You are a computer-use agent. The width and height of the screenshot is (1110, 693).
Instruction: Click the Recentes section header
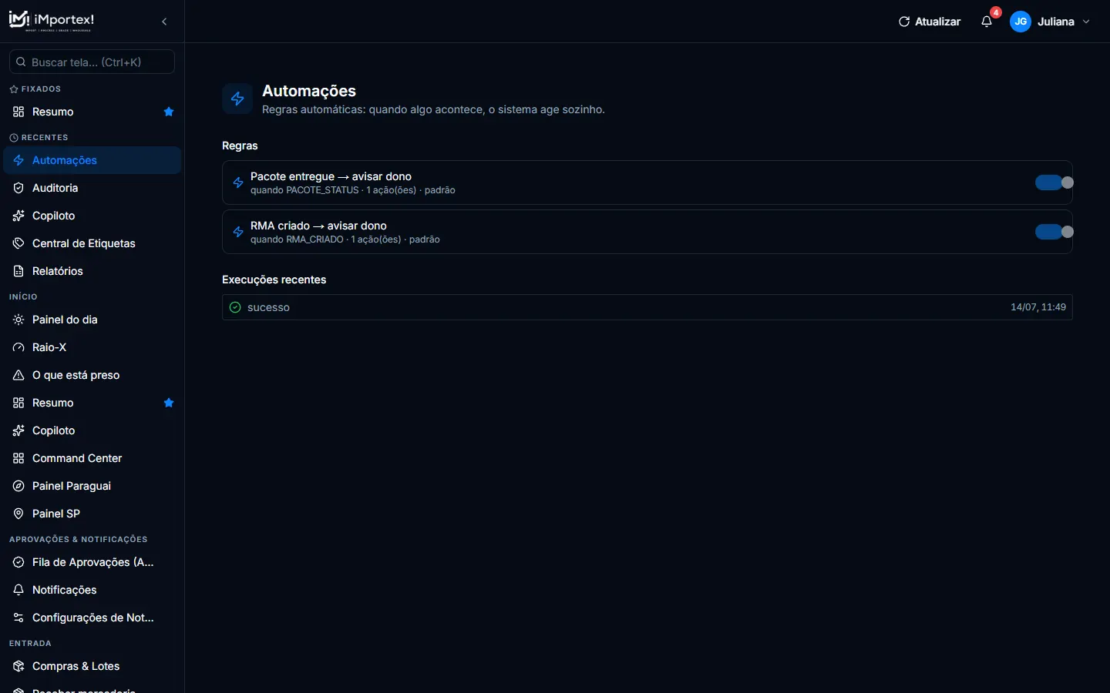point(39,137)
